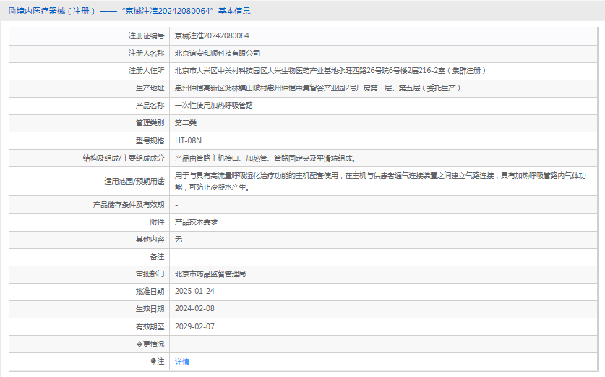Click the 管理类别 label

(x=150, y=123)
